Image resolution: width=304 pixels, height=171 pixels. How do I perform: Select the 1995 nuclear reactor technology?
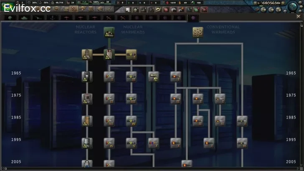point(87,143)
